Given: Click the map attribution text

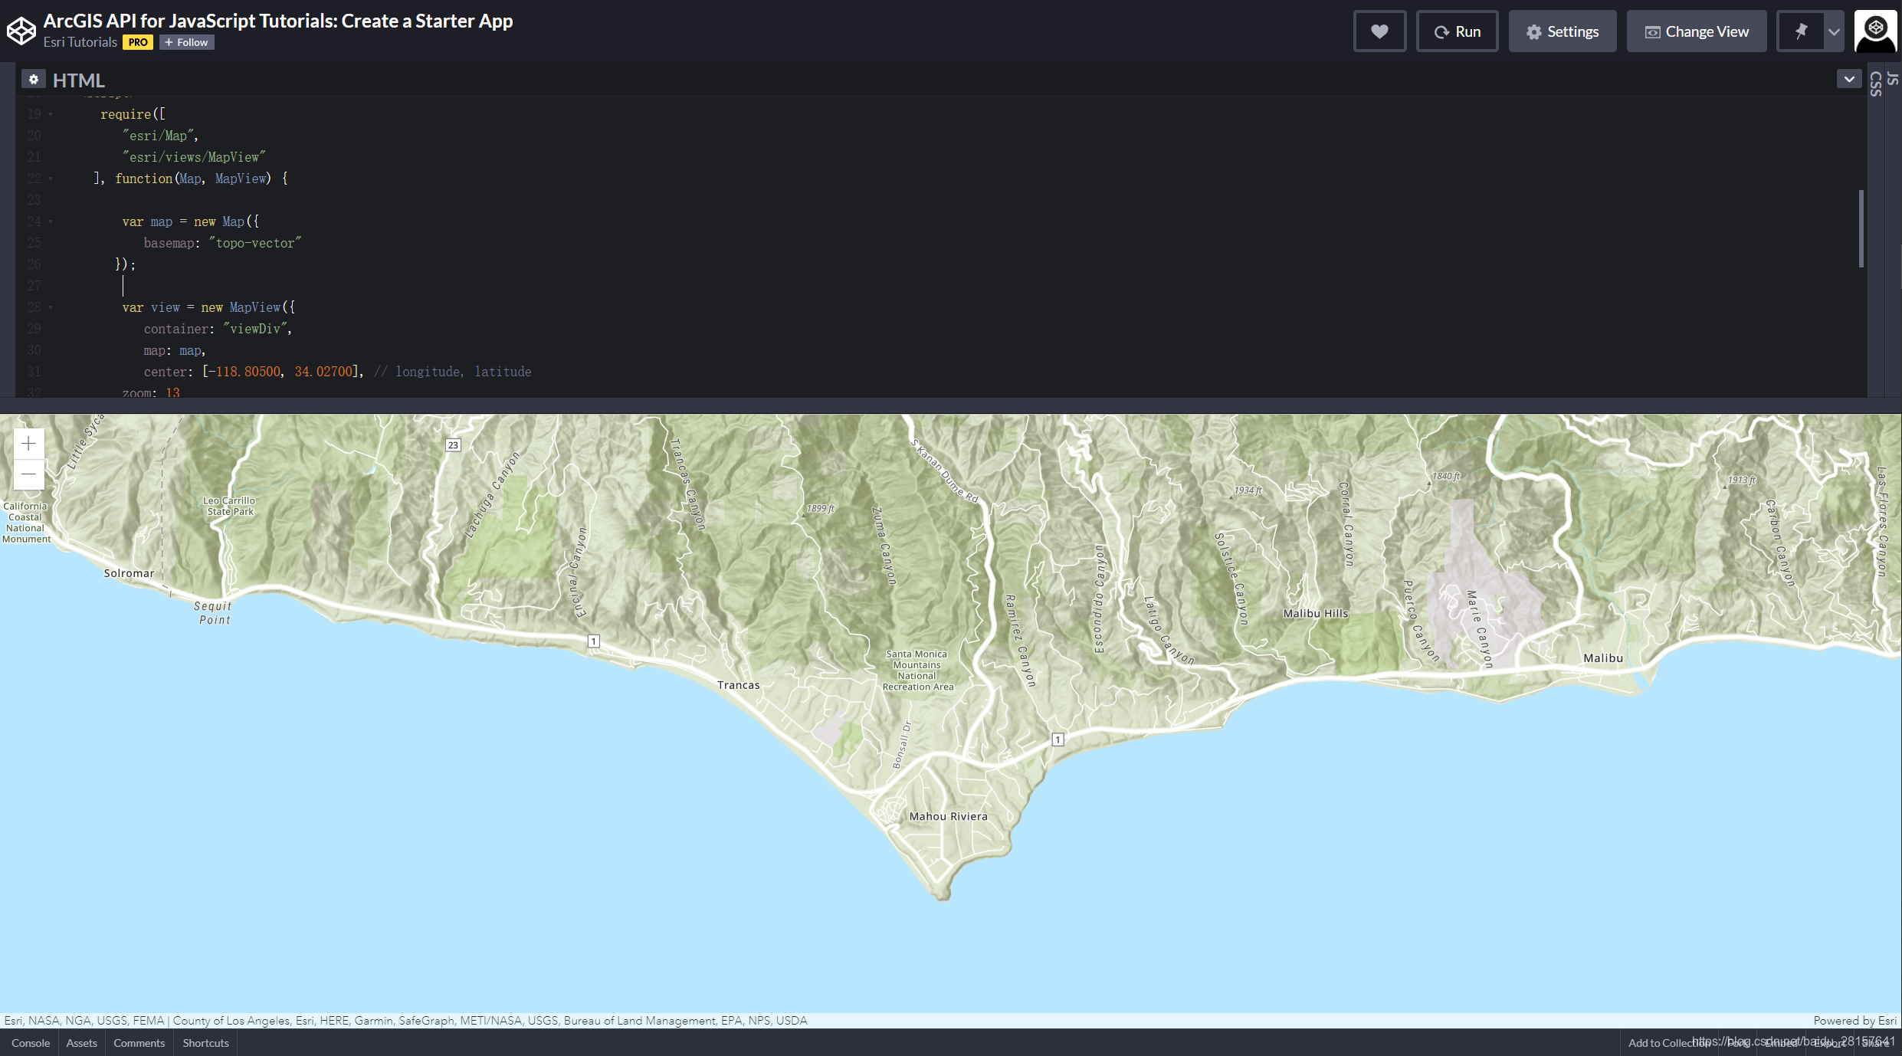Looking at the screenshot, I should pos(405,1021).
